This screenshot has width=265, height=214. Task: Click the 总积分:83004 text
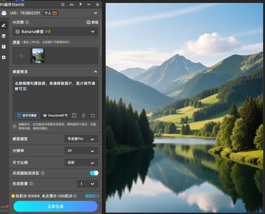click(x=28, y=196)
